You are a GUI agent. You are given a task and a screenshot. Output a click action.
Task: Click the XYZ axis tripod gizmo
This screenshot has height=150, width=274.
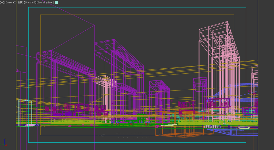point(4,143)
